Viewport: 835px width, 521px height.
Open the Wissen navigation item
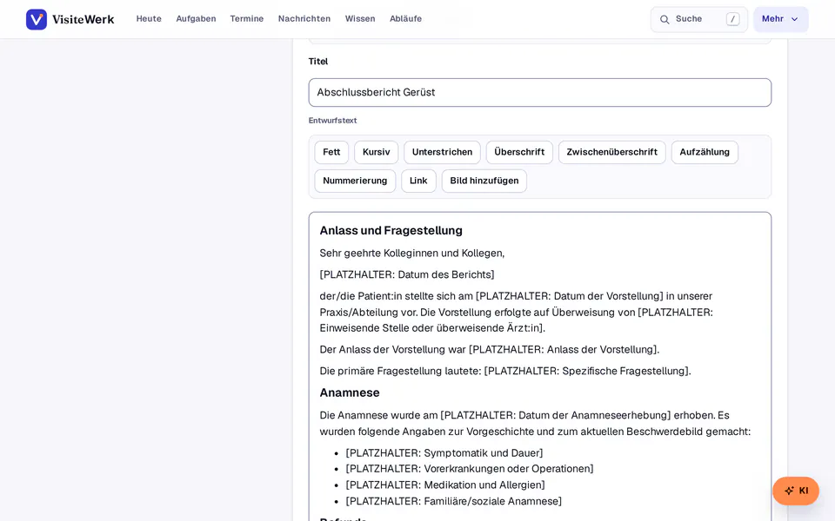tap(360, 18)
